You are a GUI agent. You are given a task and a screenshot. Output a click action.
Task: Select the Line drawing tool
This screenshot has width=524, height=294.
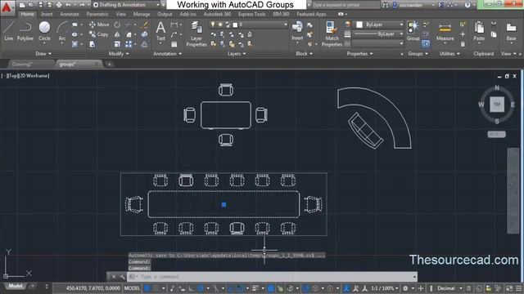[9, 31]
